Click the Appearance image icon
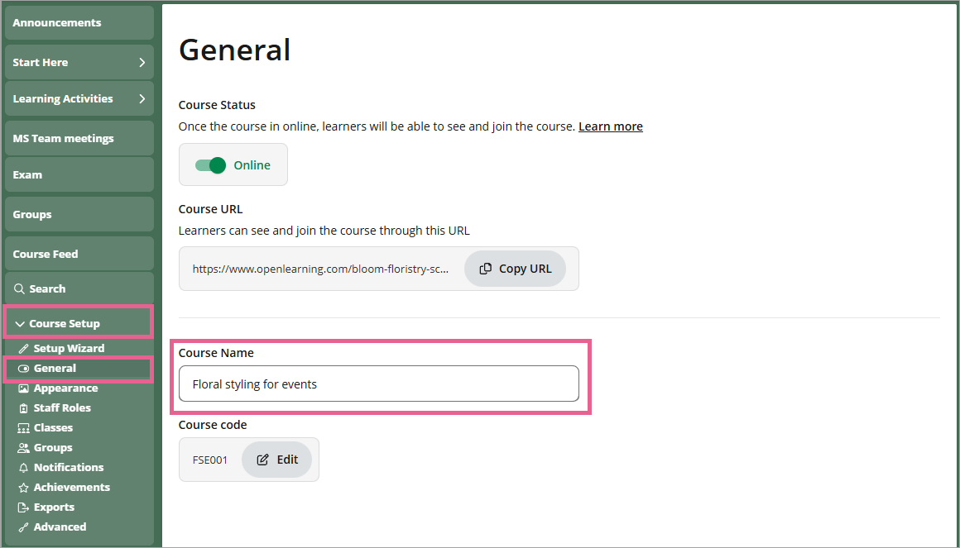 (x=23, y=388)
